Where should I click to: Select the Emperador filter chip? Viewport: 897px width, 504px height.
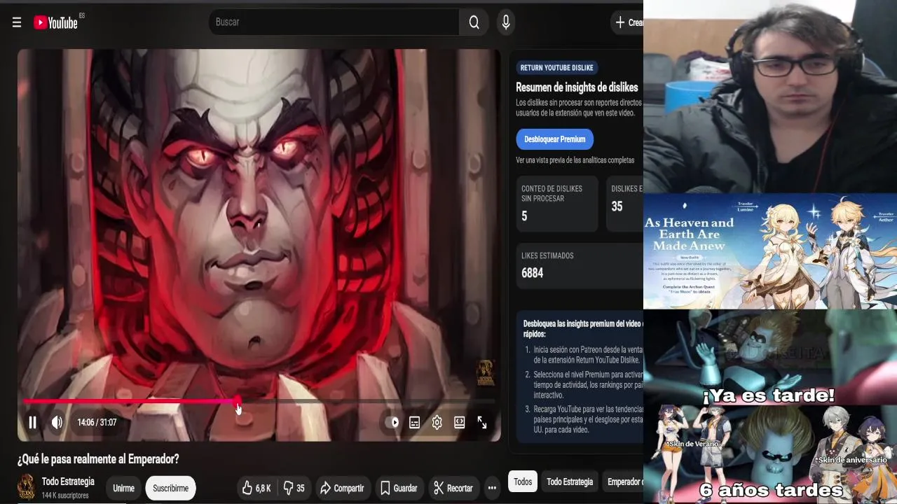coord(623,482)
